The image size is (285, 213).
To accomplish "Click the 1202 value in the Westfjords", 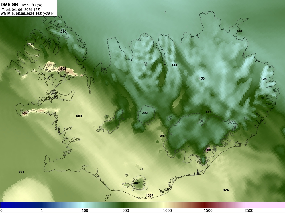I will point(62,68).
